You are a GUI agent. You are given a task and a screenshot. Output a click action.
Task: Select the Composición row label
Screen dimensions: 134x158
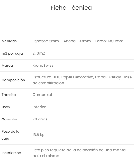[x=13, y=80]
